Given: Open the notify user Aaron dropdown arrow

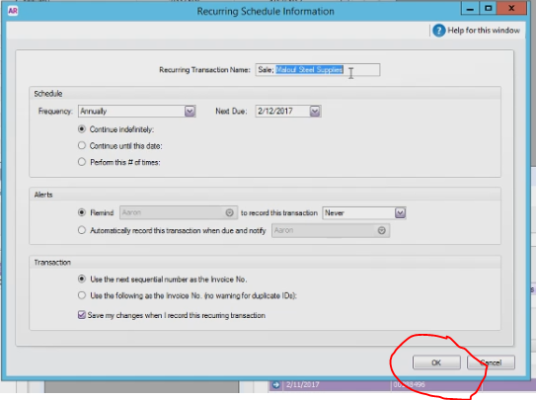Looking at the screenshot, I should (381, 230).
